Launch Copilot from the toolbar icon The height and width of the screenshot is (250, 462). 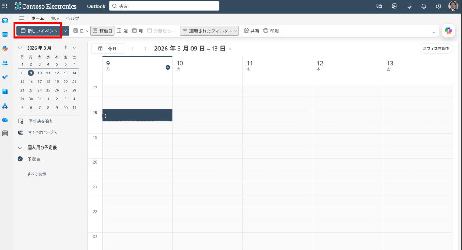(448, 31)
